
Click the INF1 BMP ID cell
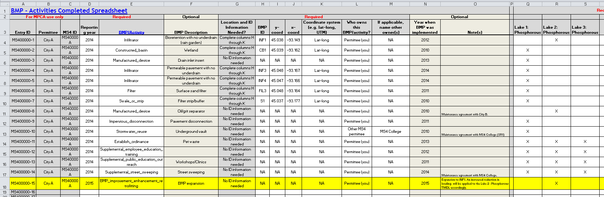pyautogui.click(x=262, y=40)
